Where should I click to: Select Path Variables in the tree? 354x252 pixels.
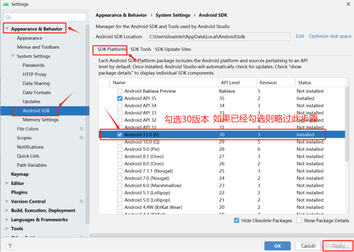[x=32, y=165]
